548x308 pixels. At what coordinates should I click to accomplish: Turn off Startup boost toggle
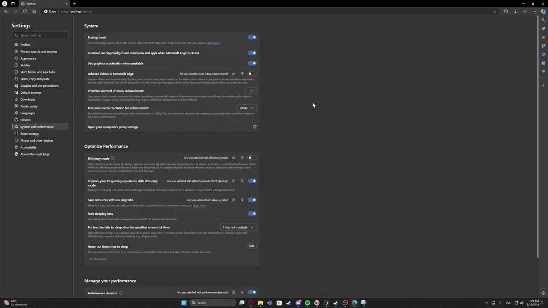(252, 37)
